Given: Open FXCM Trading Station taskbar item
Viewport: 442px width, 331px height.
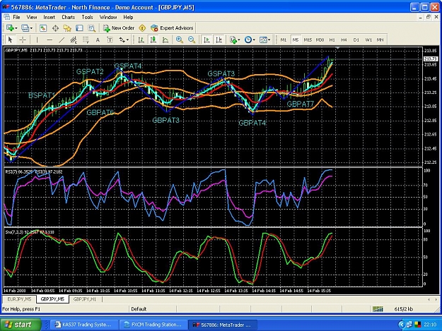Looking at the screenshot, I should (x=153, y=325).
